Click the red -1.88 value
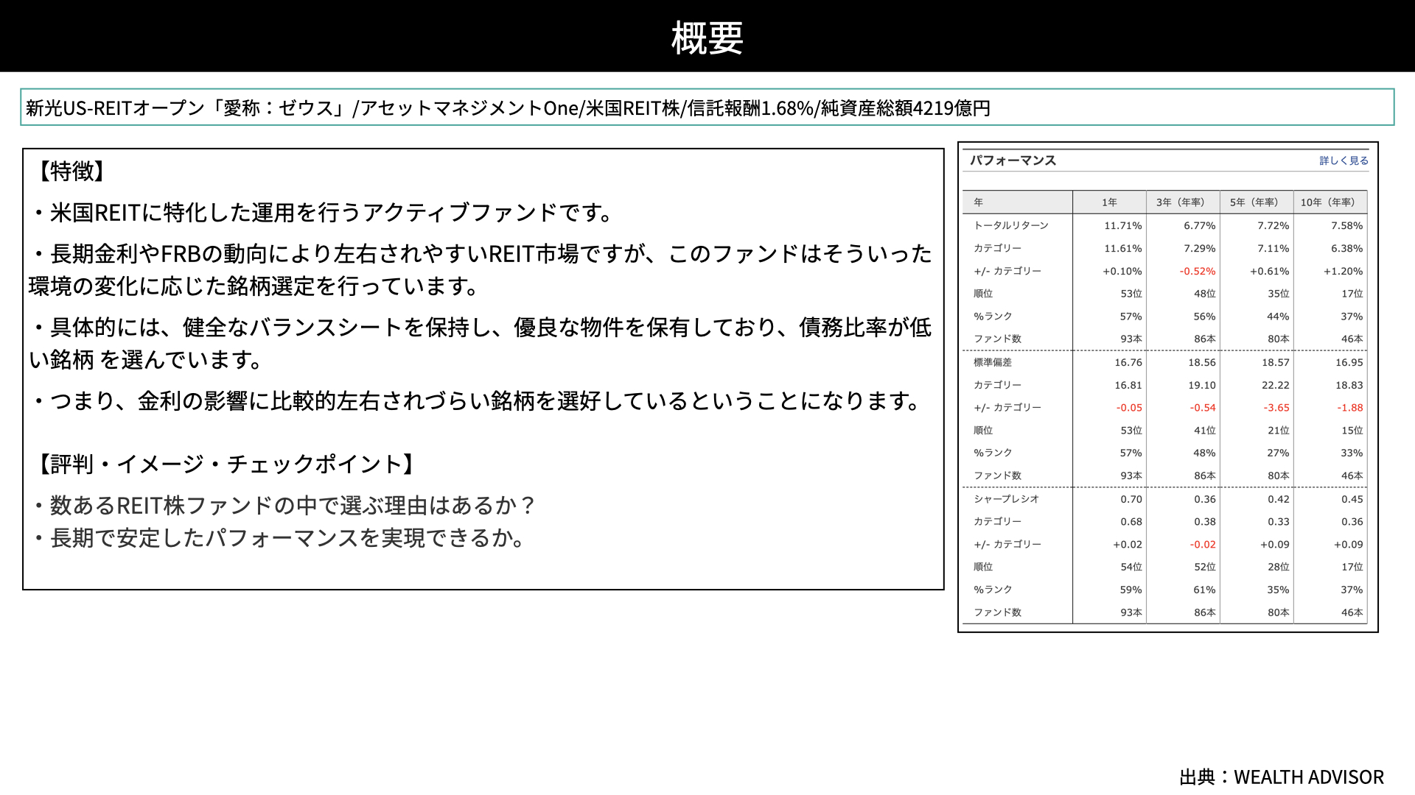 tap(1350, 408)
